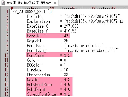Image resolution: width=128 pixels, height=97 pixels.
Task: Click the FontSize value 9.2 on line 10
Action: click(x=67, y=55)
